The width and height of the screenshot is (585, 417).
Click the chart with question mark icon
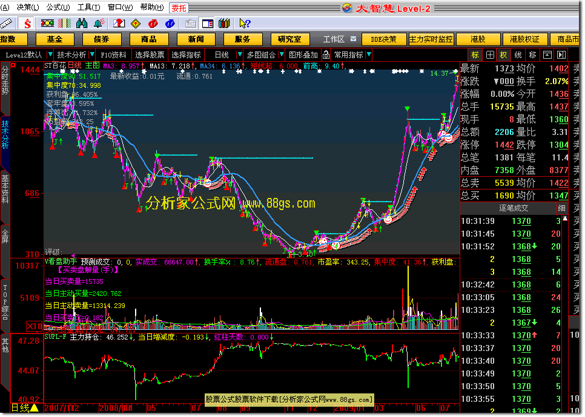tap(119, 24)
